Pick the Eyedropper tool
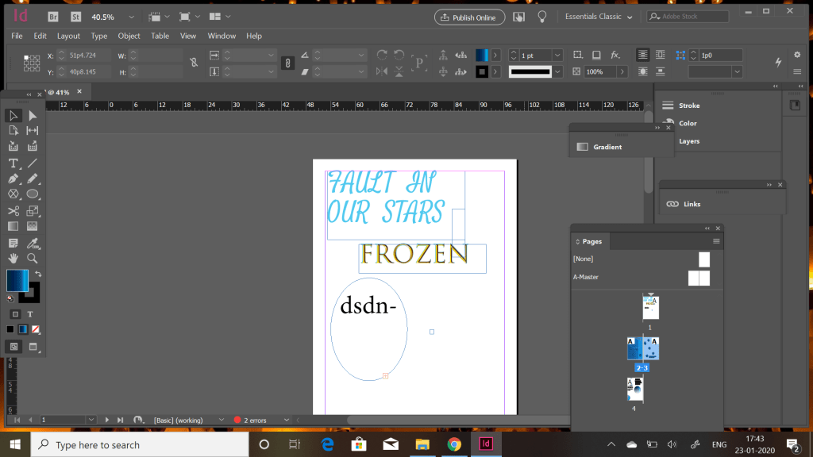 click(x=33, y=243)
